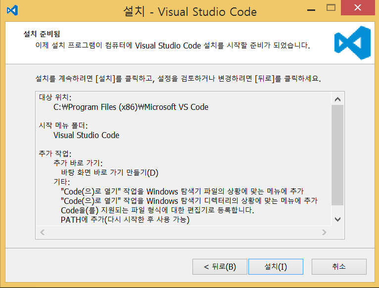Viewport: 379px width, 288px height.
Task: Click the subtitle '이제 설치 프로그램이 컴퓨터에...'
Action: click(173, 46)
